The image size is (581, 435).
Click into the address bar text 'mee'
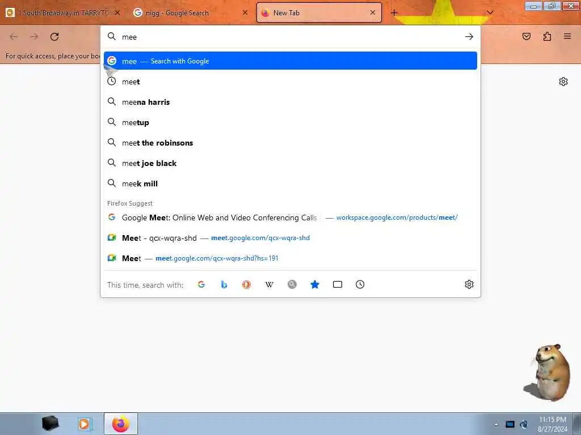[129, 37]
